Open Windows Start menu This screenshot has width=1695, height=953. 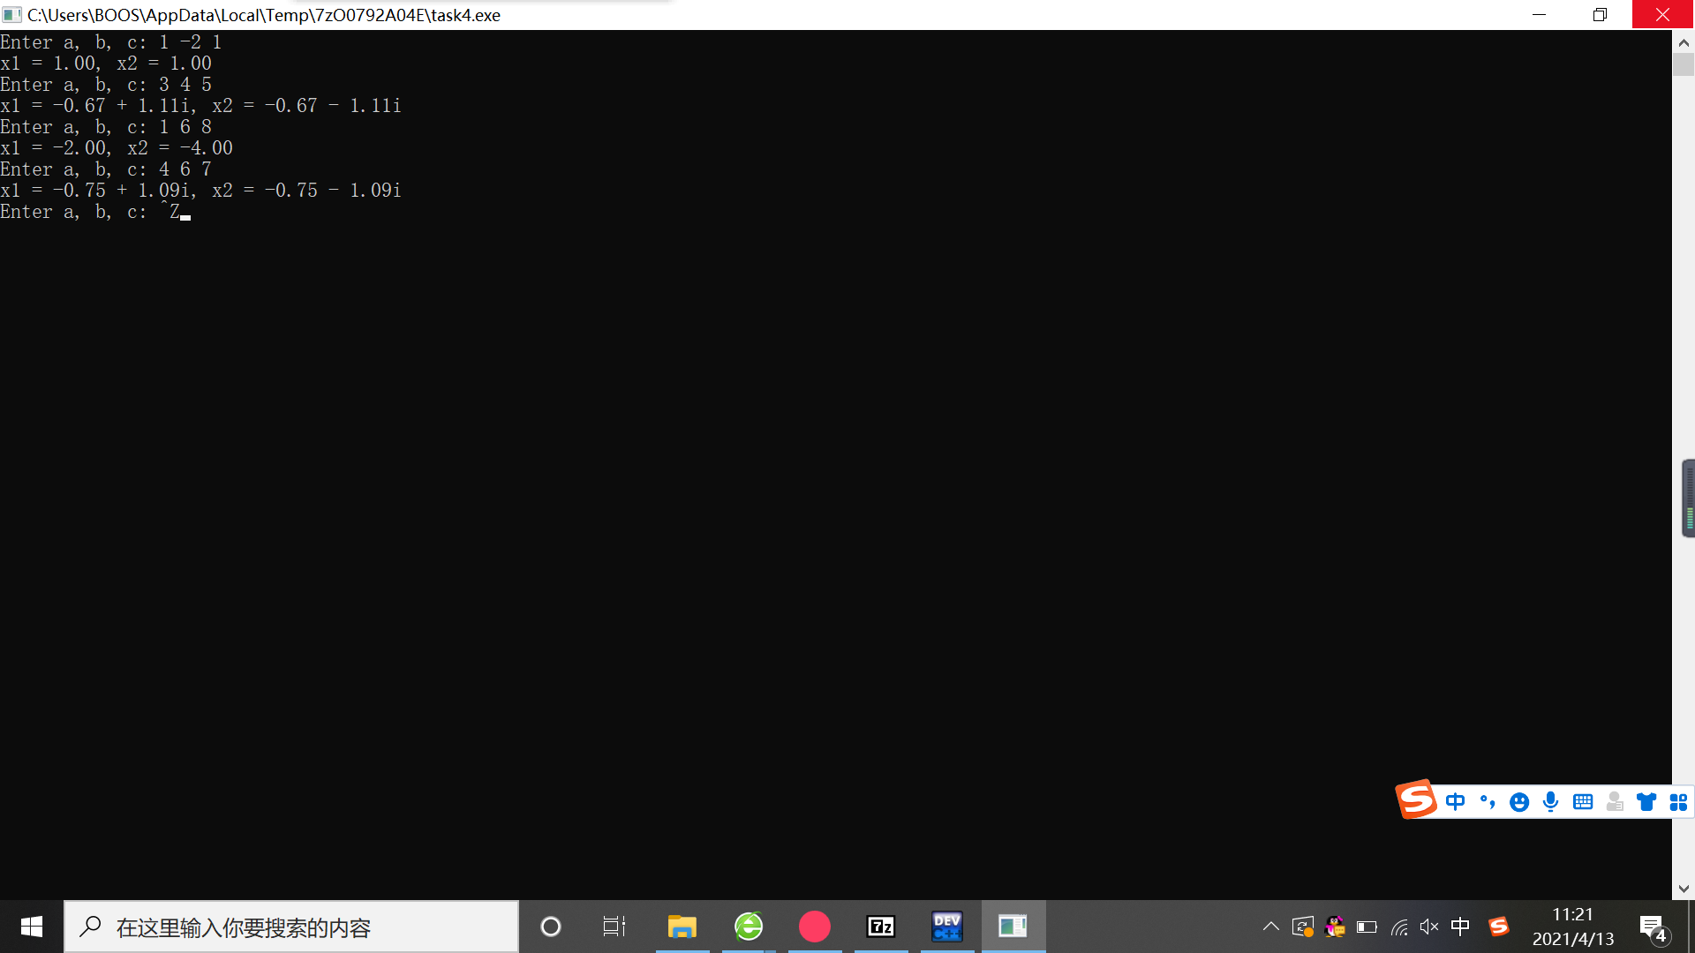pyautogui.click(x=32, y=927)
